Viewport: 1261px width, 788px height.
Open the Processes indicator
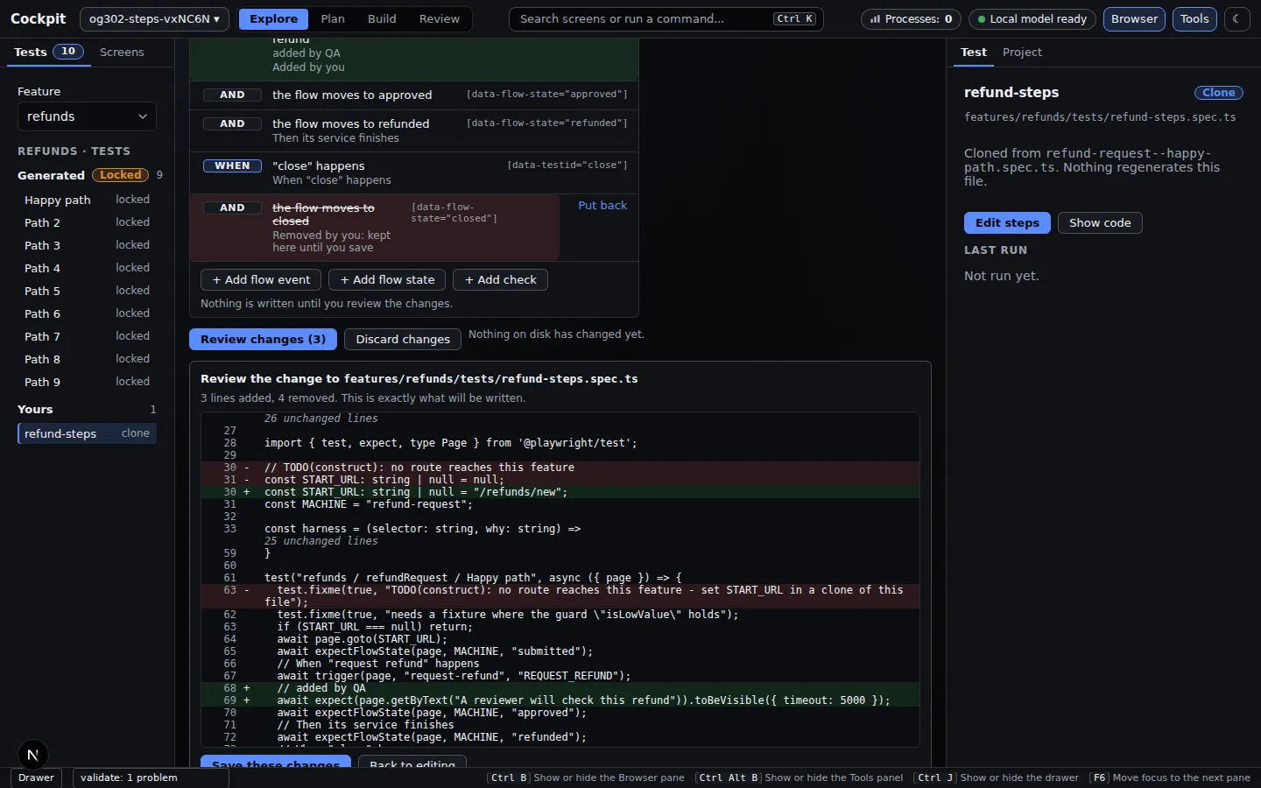point(911,18)
